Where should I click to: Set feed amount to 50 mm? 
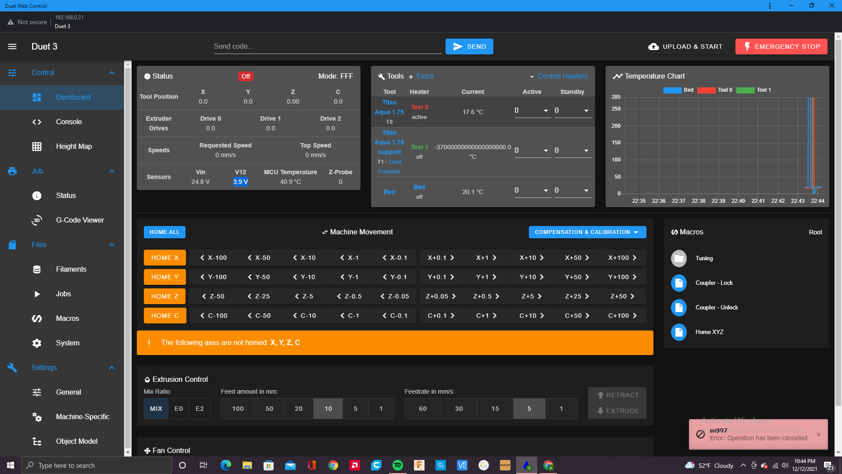(x=269, y=409)
